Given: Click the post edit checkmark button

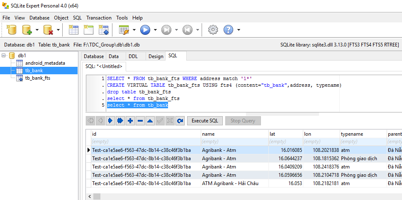Looking at the screenshot, I should click(160, 121).
